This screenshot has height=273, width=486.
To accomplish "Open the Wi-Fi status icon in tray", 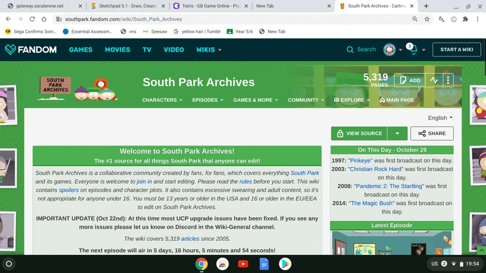I will 453,264.
